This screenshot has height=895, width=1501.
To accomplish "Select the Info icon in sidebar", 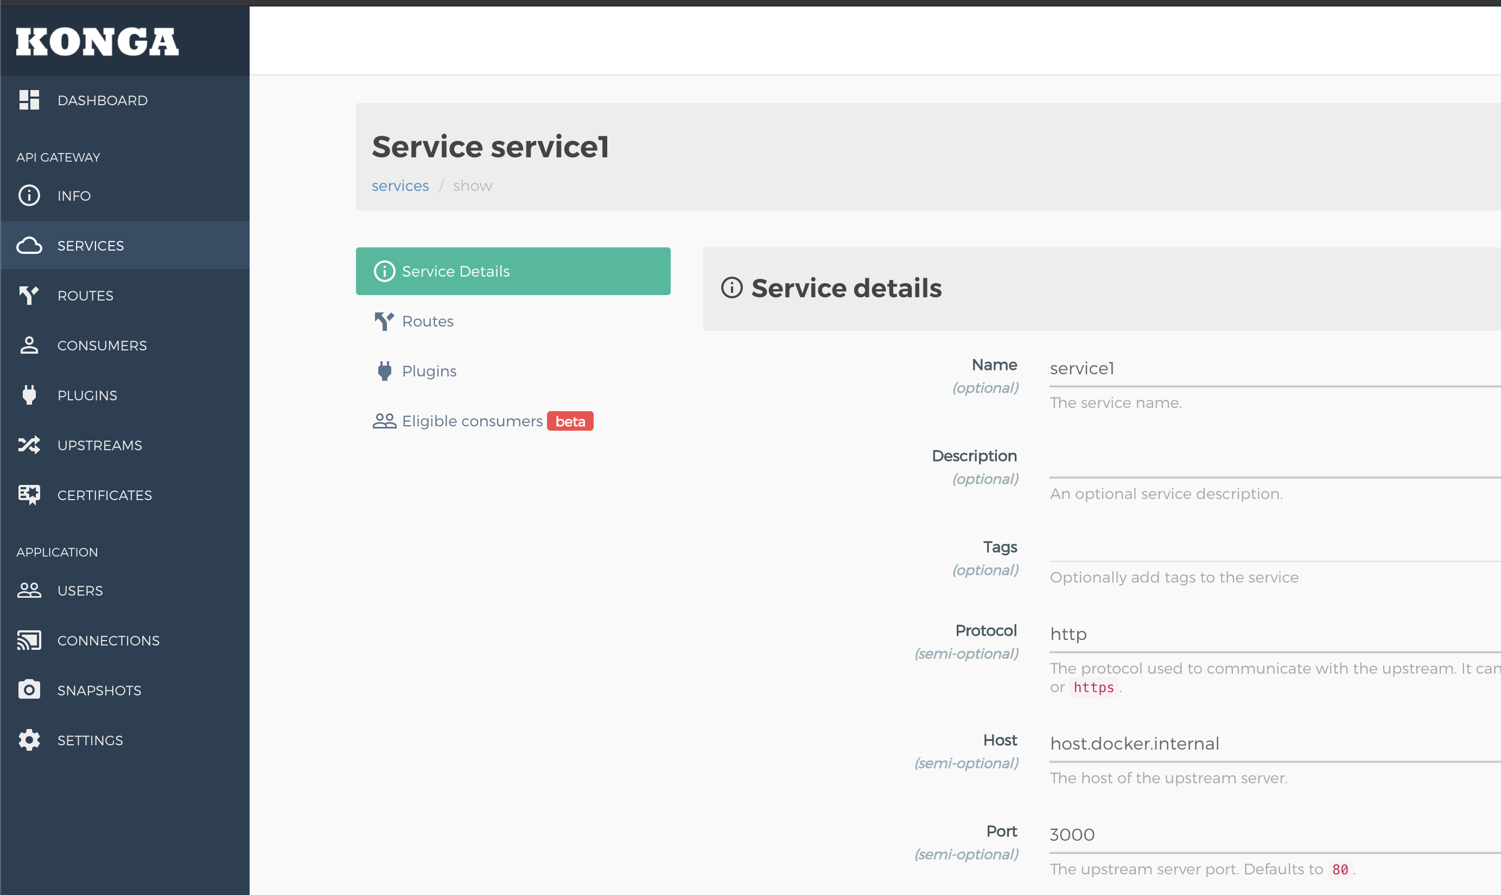I will tap(29, 195).
